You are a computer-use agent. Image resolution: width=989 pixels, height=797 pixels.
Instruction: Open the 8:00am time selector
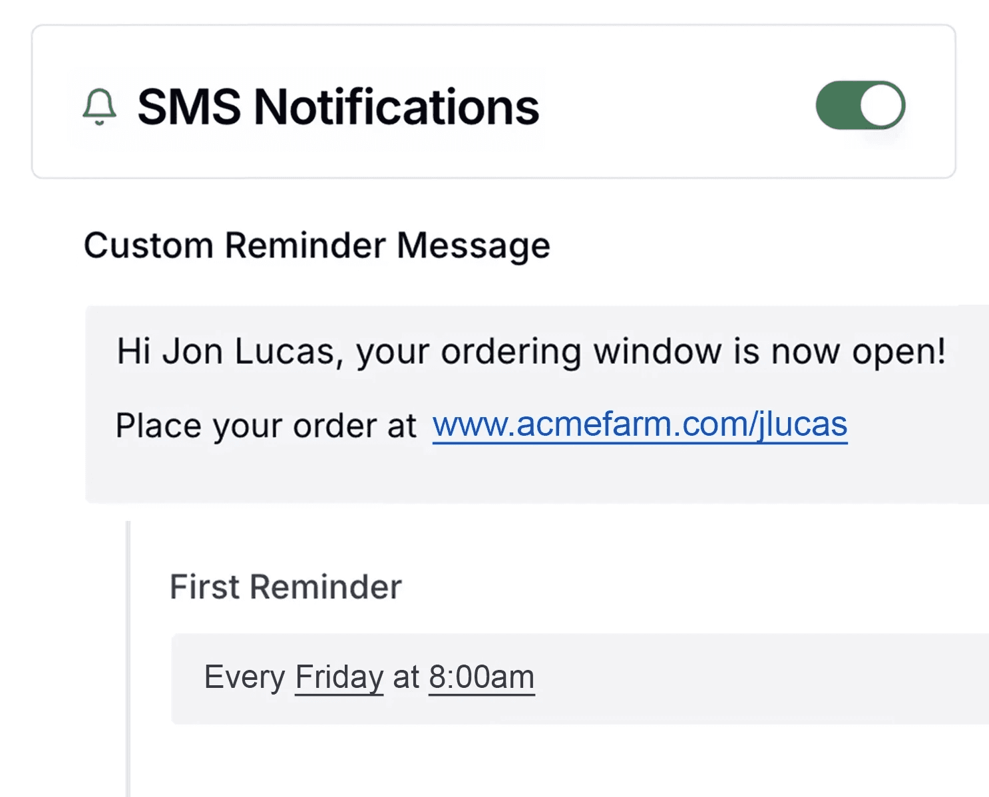481,677
